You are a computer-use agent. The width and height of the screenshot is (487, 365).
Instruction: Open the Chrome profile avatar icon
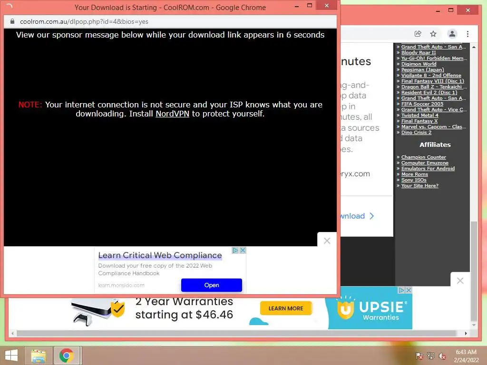[x=452, y=34]
